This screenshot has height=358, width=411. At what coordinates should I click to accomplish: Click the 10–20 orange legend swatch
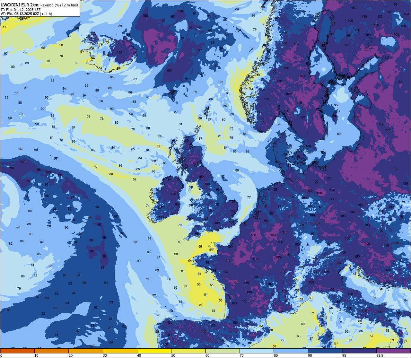[x=51, y=351]
